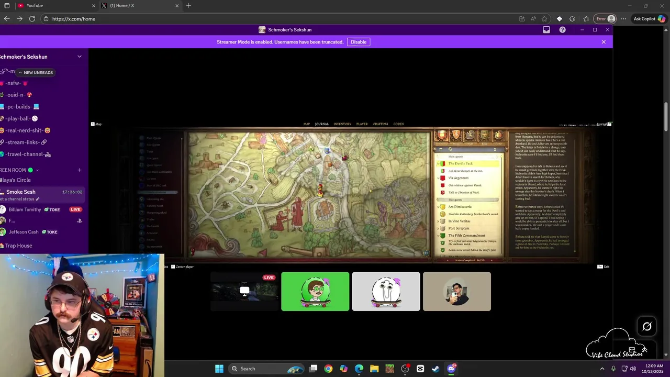Select the white ghost avatar participant tile
Screen dimensions: 670x377
click(386, 292)
